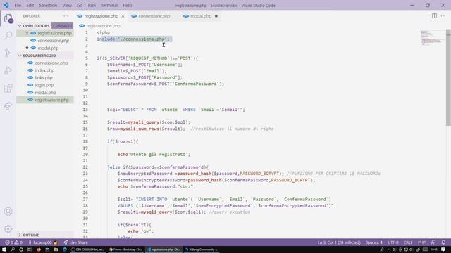The width and height of the screenshot is (451, 253).
Task: Switch to the modal.php tab
Action: [201, 16]
